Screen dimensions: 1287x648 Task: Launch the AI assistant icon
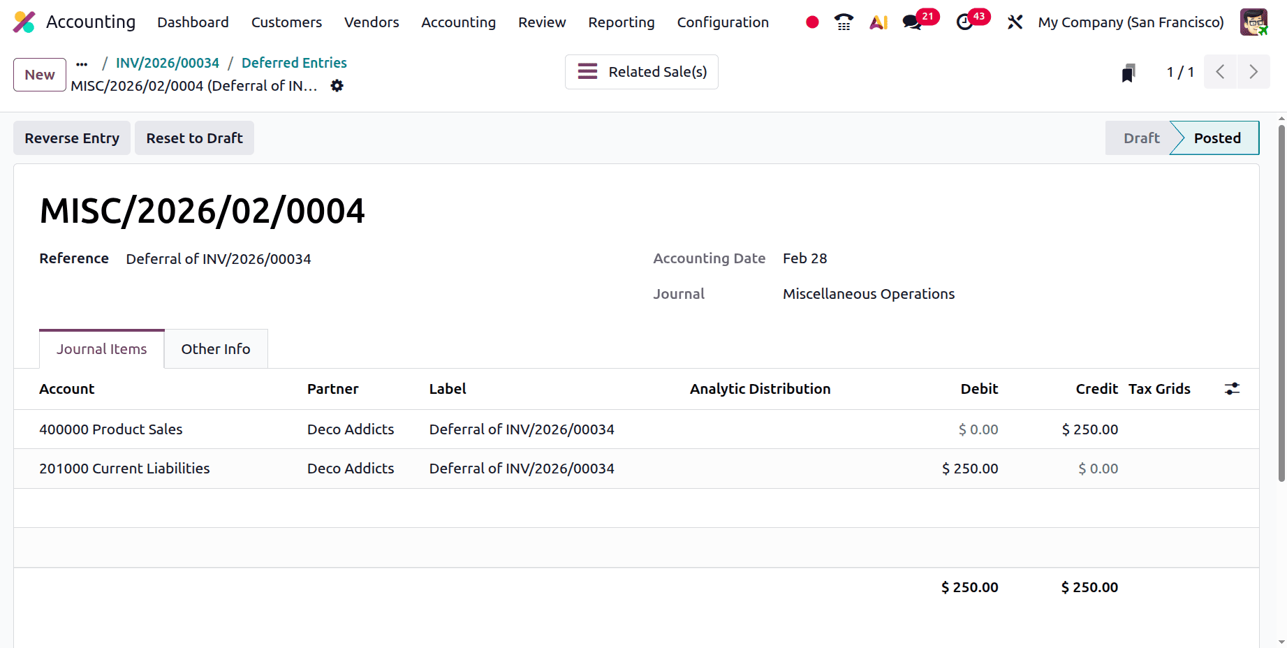point(878,22)
